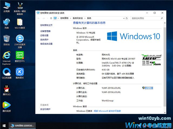
Task: Read Microsoft software license terms link
Action: pyautogui.click(x=107, y=111)
